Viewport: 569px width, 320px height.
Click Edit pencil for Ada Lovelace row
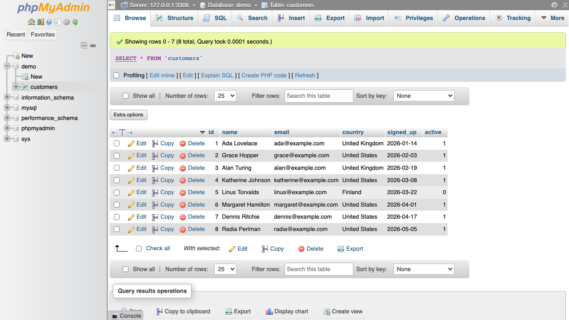(x=131, y=144)
